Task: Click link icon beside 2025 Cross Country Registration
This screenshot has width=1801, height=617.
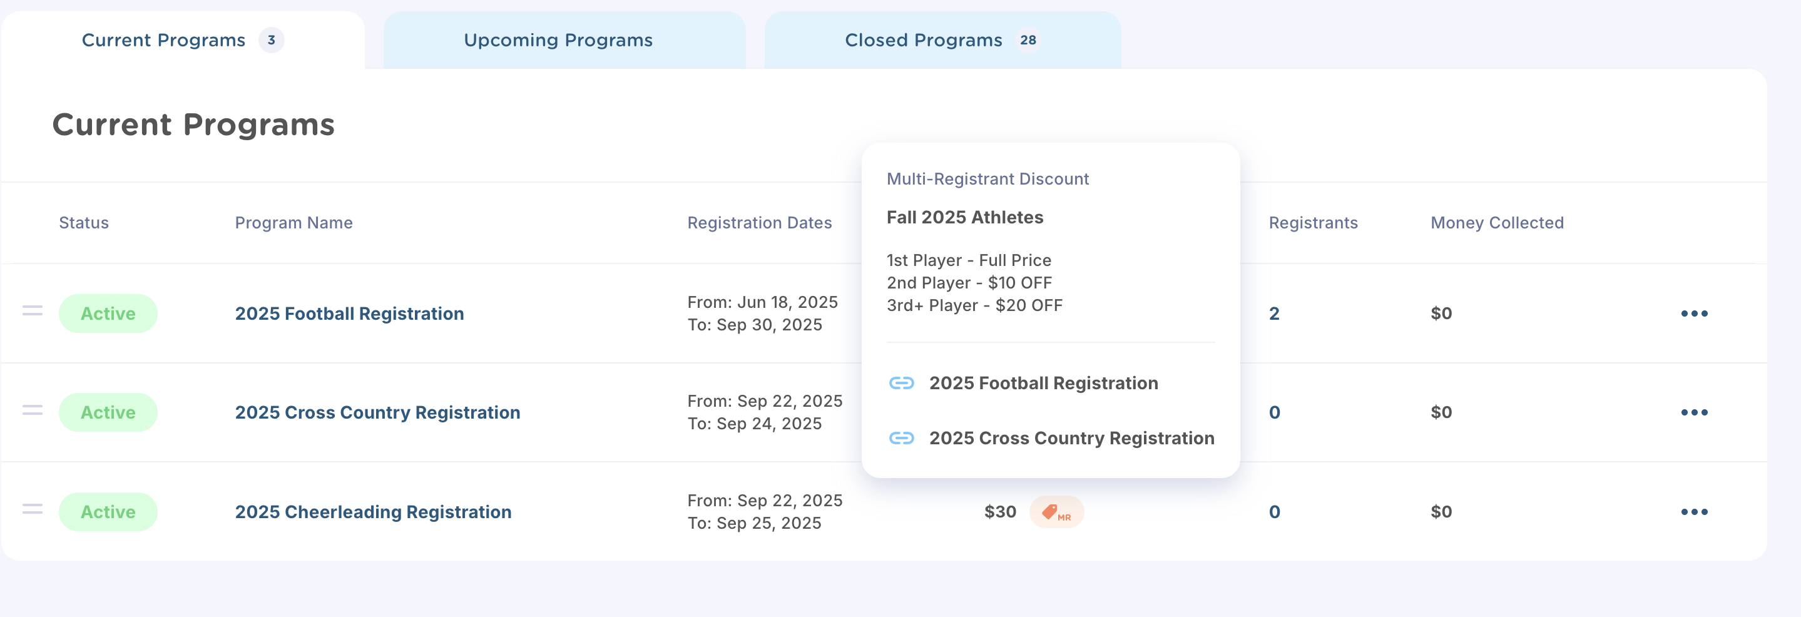Action: [901, 438]
